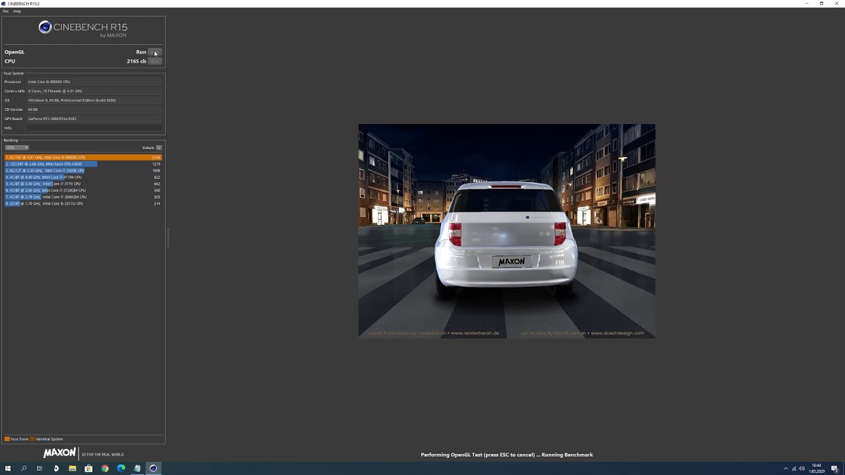Launch File Explorer from the taskbar

click(x=72, y=468)
